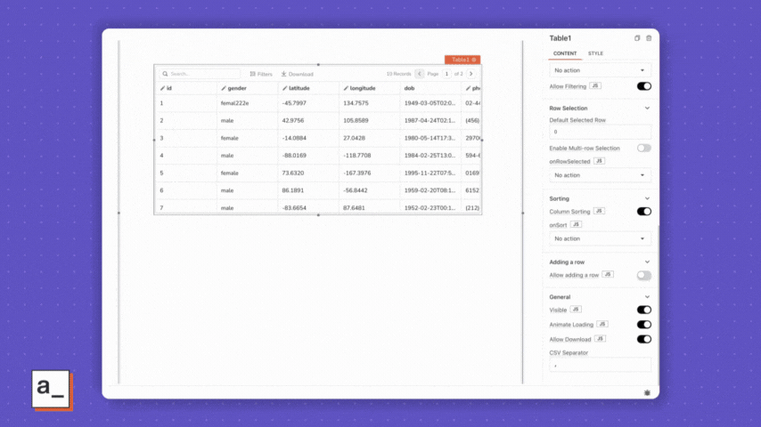Viewport: 761px width, 427px height.
Task: Disable the Column Sorting toggle
Action: click(x=643, y=212)
